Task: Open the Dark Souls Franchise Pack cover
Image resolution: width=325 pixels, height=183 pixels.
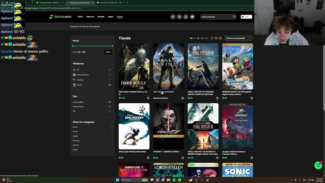Action: click(134, 66)
